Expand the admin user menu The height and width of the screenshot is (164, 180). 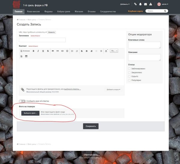163,4
